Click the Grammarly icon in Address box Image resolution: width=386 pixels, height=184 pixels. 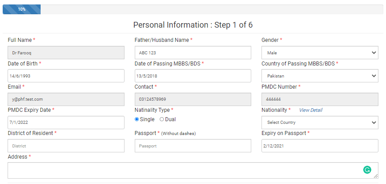click(367, 170)
